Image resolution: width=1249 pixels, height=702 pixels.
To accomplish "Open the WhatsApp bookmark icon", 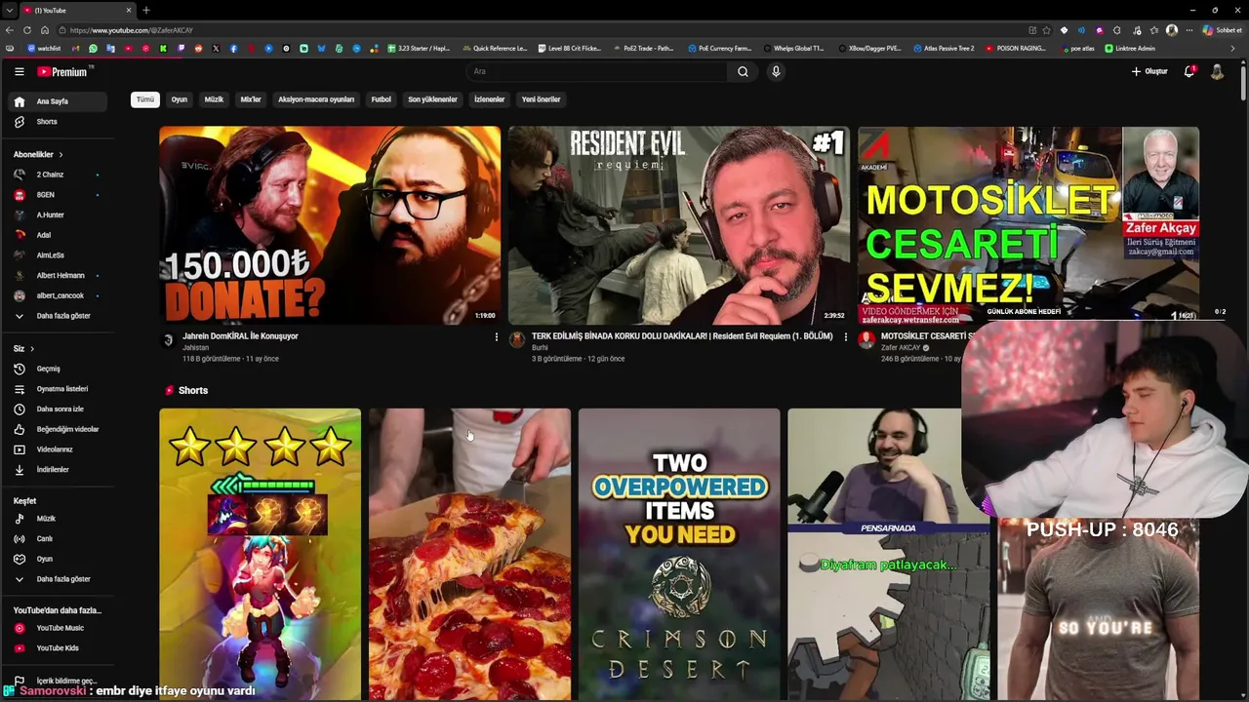I will pos(93,48).
